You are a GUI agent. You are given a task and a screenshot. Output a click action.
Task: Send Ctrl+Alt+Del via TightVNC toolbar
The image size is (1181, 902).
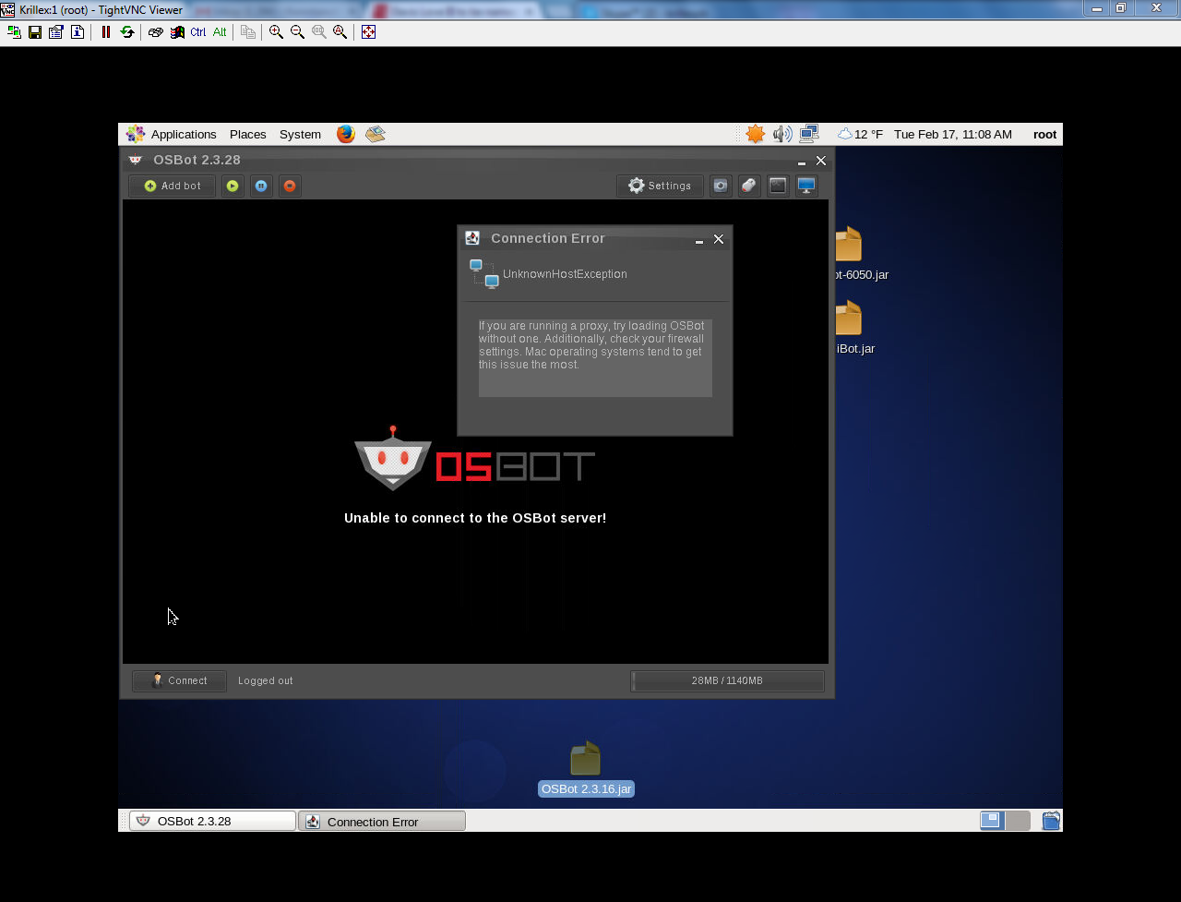point(155,31)
